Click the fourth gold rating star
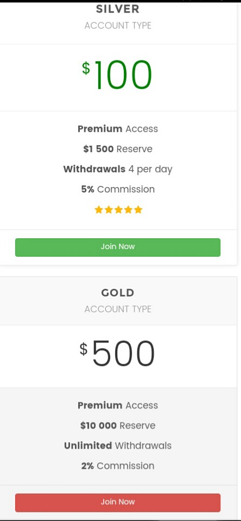Viewport: 241px width, 521px height. click(x=128, y=210)
